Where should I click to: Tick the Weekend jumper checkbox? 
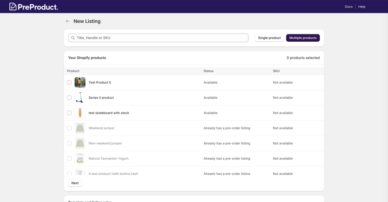point(69,128)
